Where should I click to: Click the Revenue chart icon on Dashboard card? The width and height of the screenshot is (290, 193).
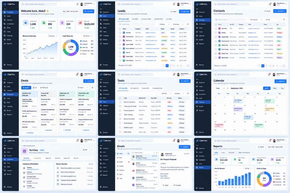tap(80, 23)
